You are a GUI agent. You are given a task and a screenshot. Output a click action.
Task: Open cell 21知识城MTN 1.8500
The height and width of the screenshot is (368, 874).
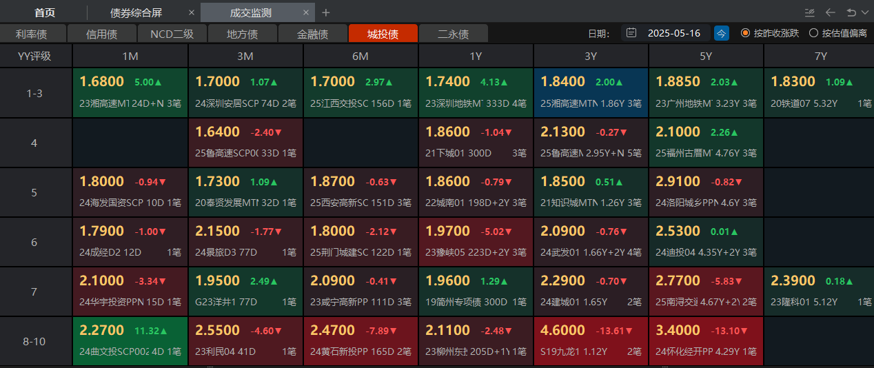pos(591,192)
